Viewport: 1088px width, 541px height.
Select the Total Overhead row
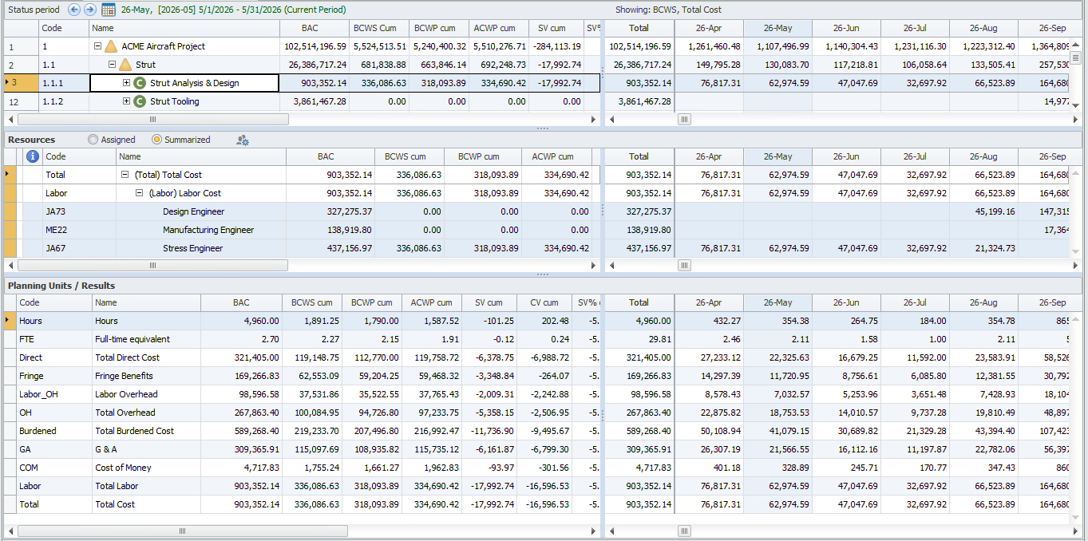[302, 413]
